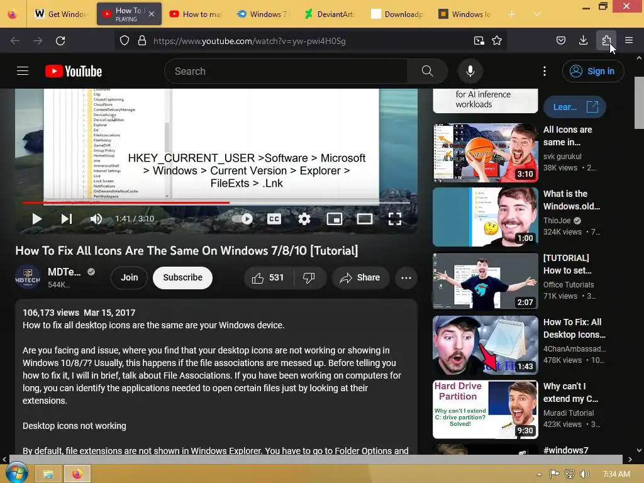Image resolution: width=644 pixels, height=483 pixels.
Task: Open picture-in-picture icon in address bar
Action: coord(479,41)
